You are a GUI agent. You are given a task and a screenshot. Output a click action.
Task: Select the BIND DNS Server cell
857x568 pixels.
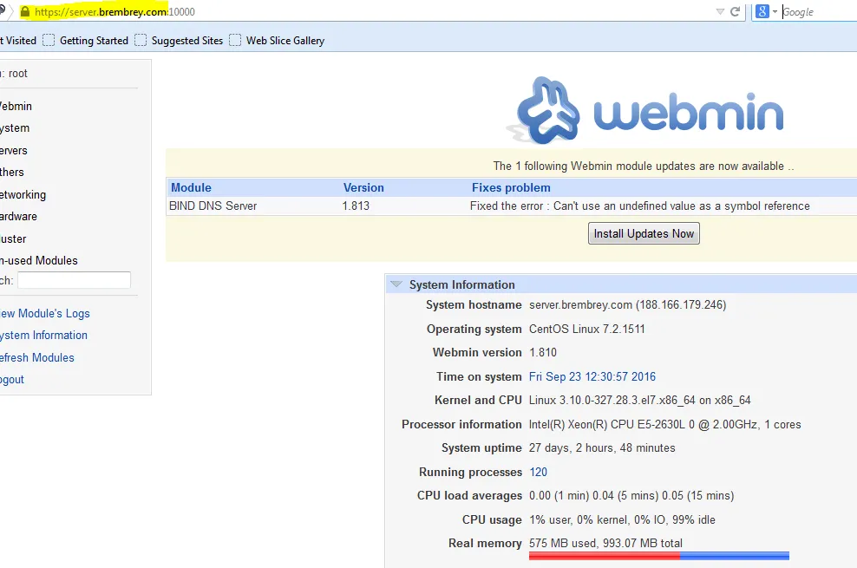pyautogui.click(x=213, y=206)
